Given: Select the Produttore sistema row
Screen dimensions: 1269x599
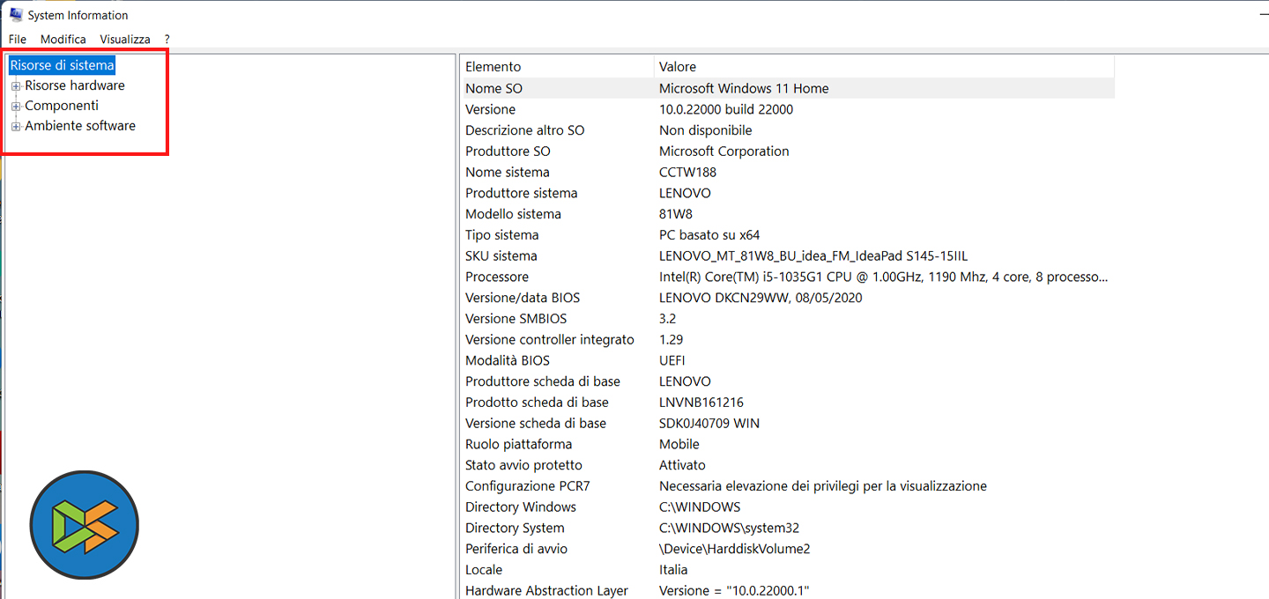Looking at the screenshot, I should [788, 193].
